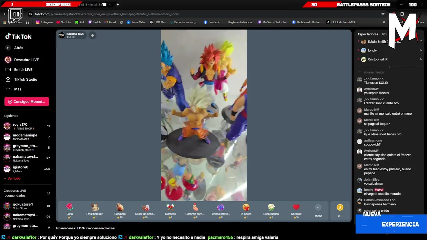Open roy_s170 followed channel
This screenshot has width=427, height=240.
(27, 126)
